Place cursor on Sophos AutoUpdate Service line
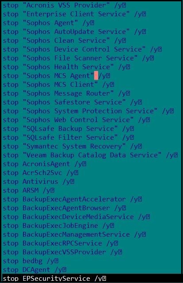 pyautogui.click(x=74, y=32)
